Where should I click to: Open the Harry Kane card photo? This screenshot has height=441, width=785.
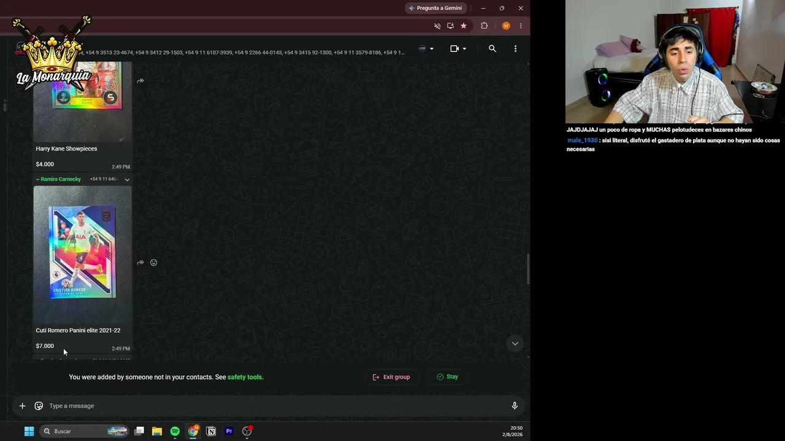point(82,101)
